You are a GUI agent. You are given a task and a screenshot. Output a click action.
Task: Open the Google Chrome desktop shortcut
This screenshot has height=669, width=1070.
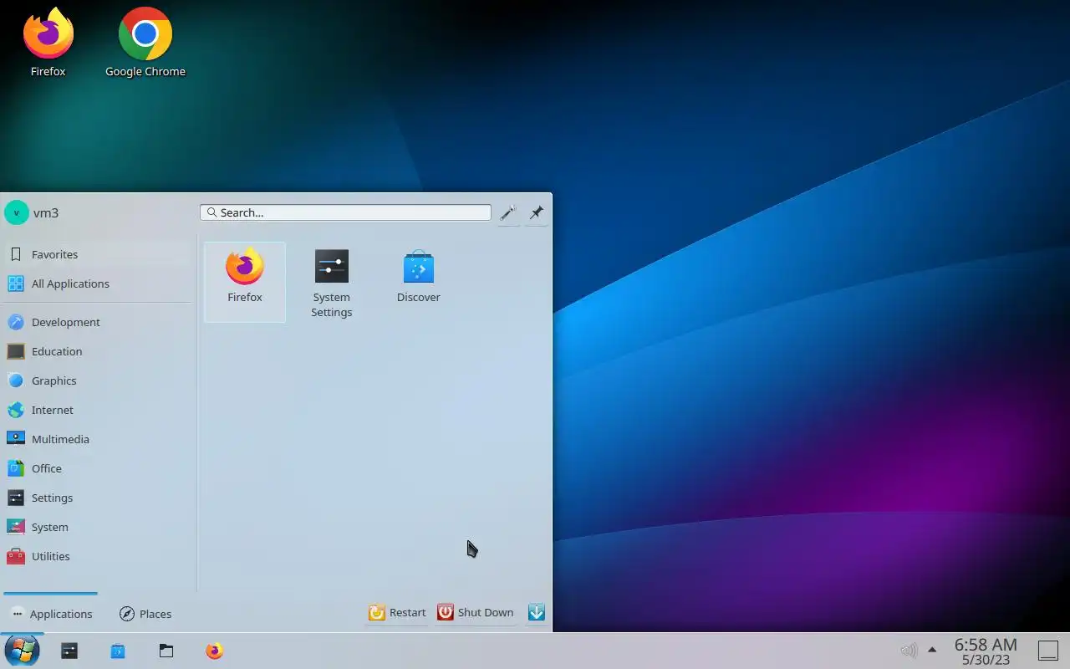[x=145, y=42]
